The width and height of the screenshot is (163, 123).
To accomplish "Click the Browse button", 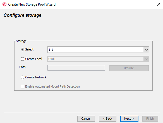I will pos(129,68).
